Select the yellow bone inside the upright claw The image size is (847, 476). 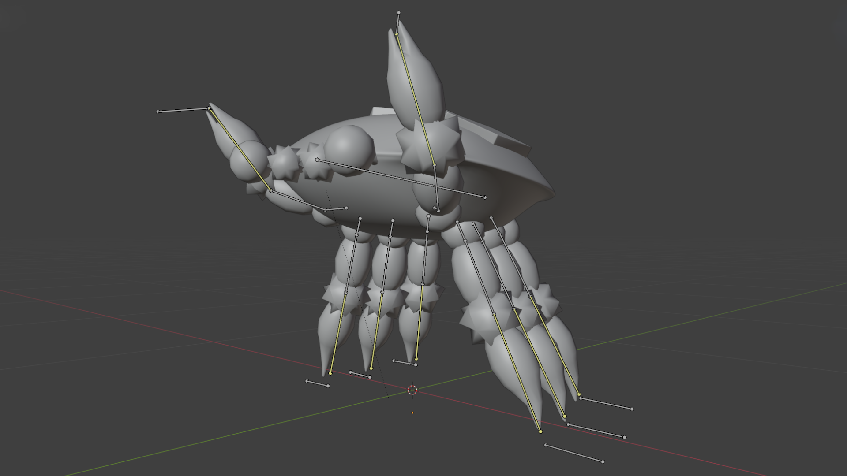(415, 100)
